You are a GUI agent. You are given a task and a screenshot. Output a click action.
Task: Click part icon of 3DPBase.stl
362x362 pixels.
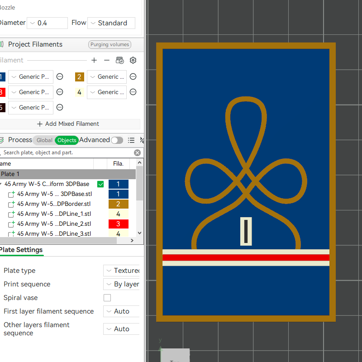click(12, 194)
